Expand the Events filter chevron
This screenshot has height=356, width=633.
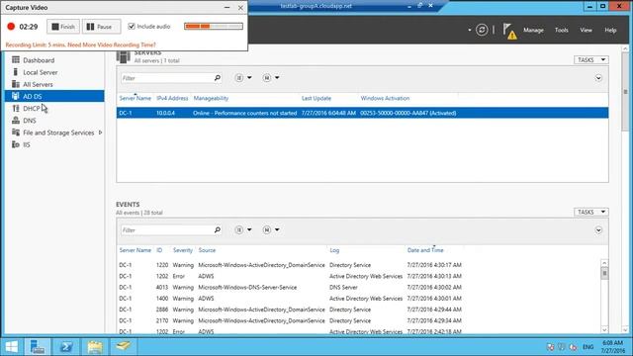point(598,230)
